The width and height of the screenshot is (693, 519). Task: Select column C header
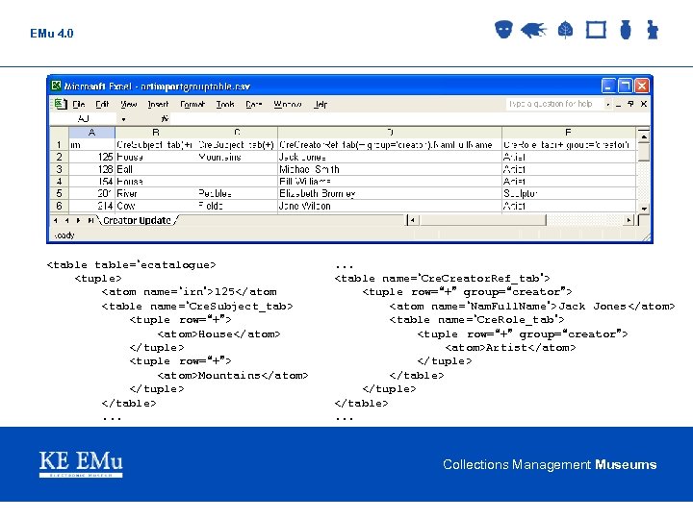point(237,132)
